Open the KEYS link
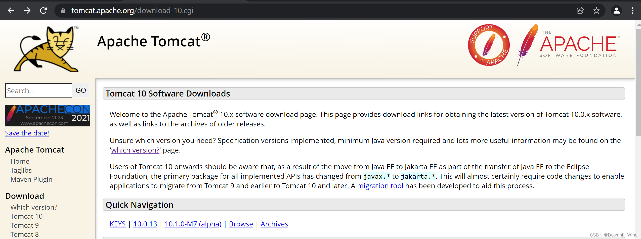 coord(118,224)
